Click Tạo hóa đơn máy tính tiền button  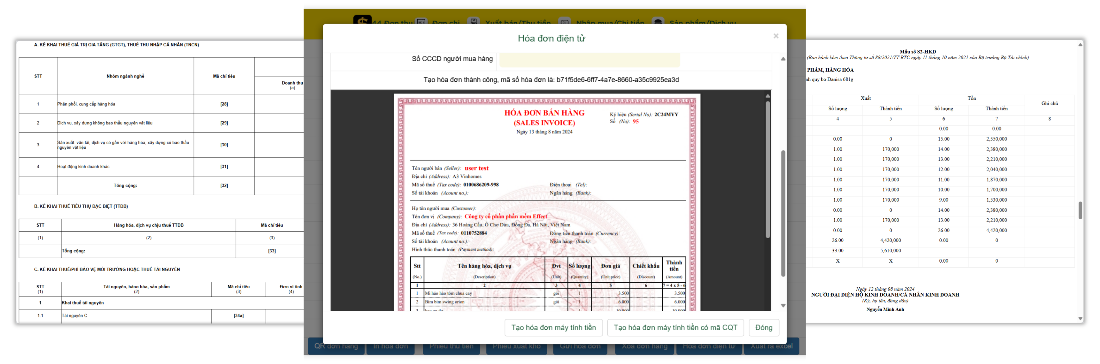[x=553, y=327]
